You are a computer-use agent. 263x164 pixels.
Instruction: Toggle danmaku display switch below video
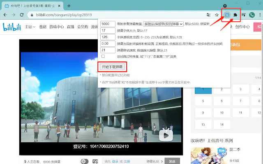click(85, 161)
